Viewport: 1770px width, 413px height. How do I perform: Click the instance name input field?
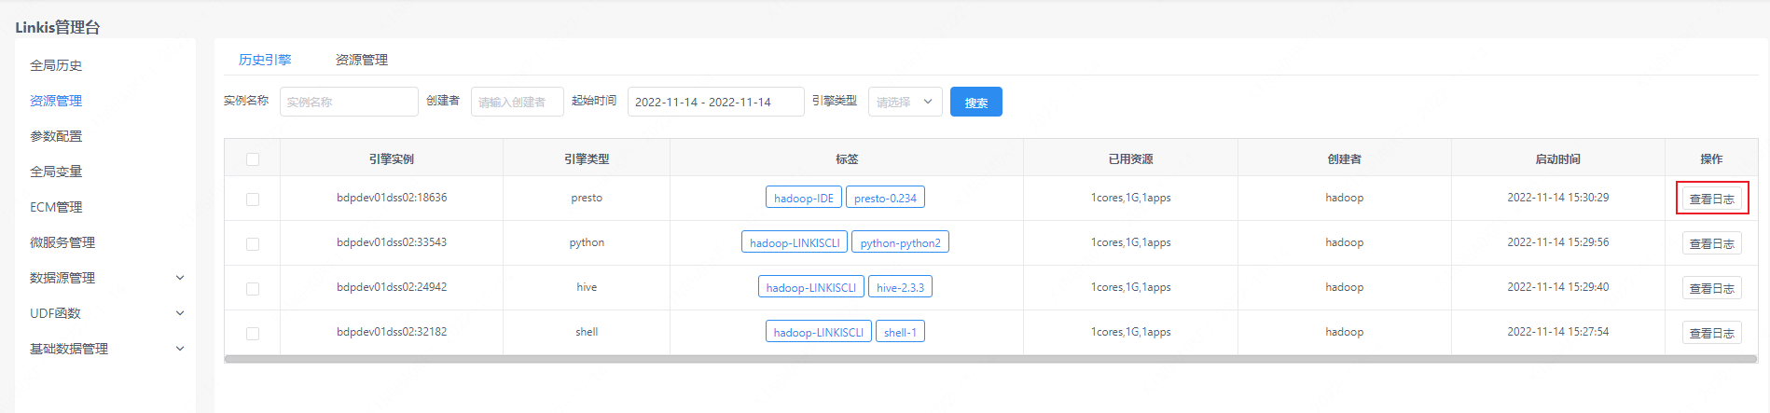coord(349,102)
